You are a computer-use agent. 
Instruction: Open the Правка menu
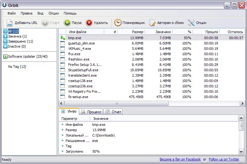pyautogui.click(x=27, y=13)
